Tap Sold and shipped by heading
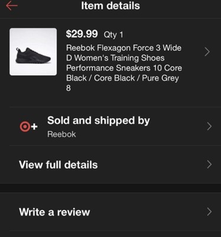 tap(99, 121)
